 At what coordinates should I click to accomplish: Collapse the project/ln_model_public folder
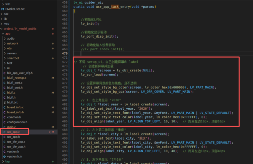20,29
